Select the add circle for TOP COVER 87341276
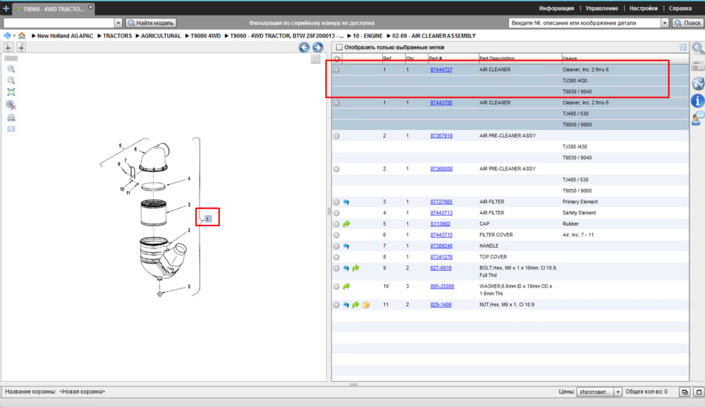Screen dimensions: 705x407 click(x=336, y=257)
